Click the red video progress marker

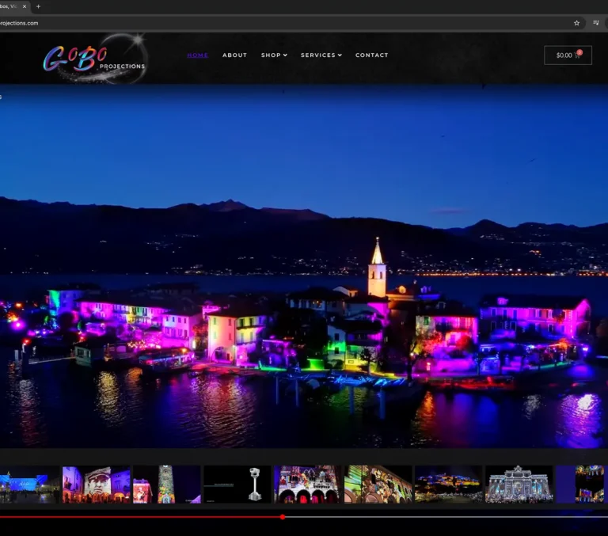click(283, 517)
